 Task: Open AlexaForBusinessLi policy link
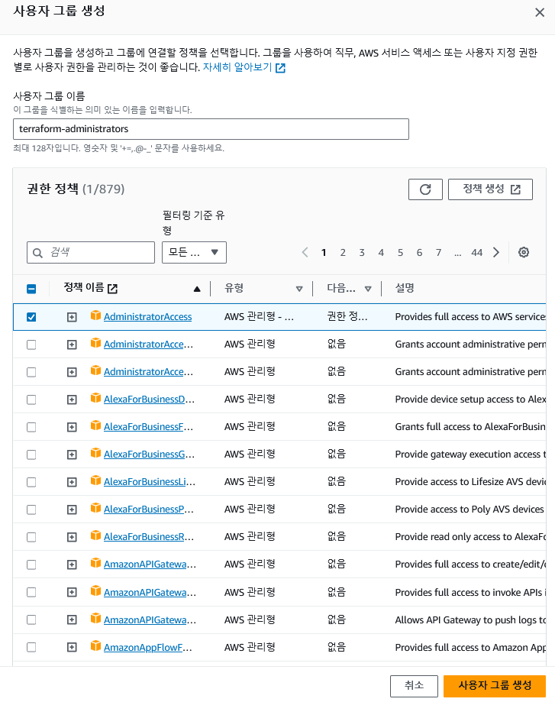150,481
